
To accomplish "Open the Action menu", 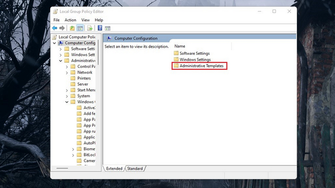I will pos(70,20).
